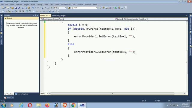Viewport: 192px width, 108px height.
Task: Click the Cut scissors icon
Action: click(x=23, y=8)
